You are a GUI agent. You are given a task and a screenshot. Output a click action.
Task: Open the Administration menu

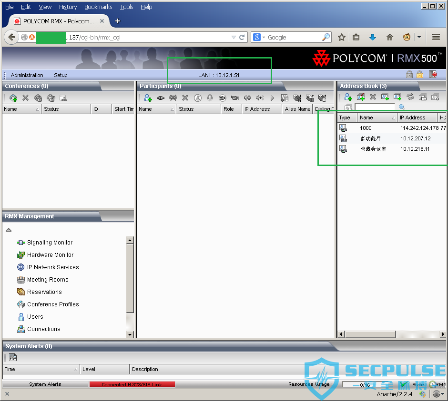(27, 75)
